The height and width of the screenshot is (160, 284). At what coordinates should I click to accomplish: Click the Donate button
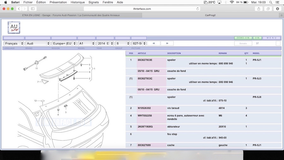243,43
